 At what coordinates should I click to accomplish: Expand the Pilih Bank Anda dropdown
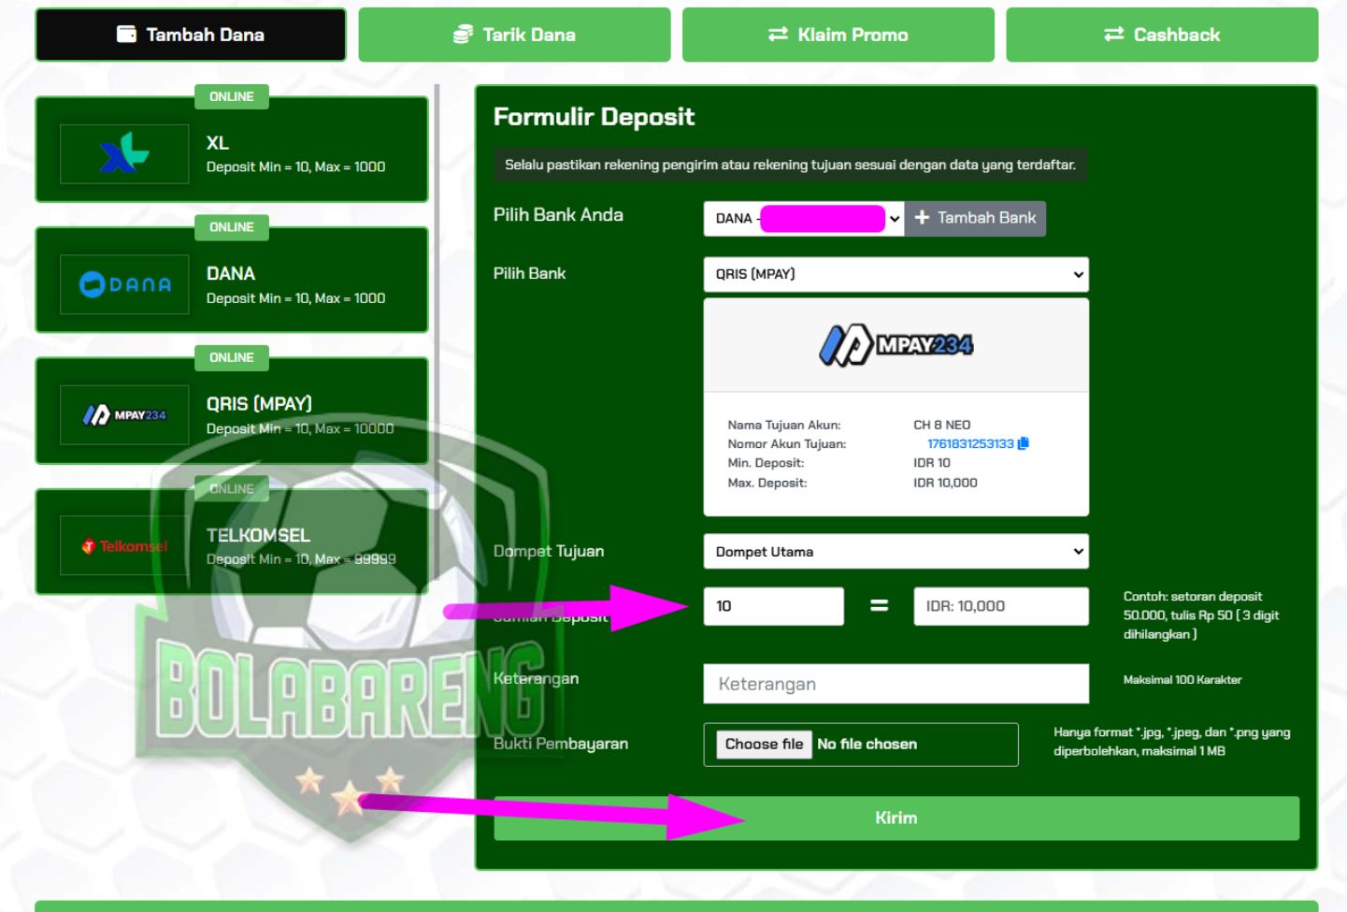pyautogui.click(x=803, y=219)
